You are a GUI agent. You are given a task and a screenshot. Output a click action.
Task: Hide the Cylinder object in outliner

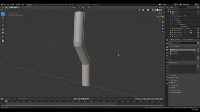pyautogui.click(x=198, y=37)
